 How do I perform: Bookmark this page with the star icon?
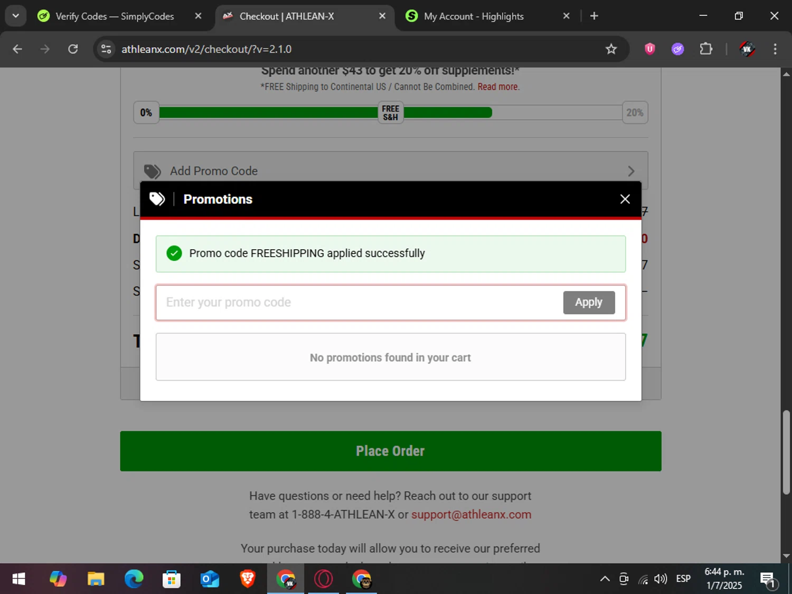click(611, 49)
